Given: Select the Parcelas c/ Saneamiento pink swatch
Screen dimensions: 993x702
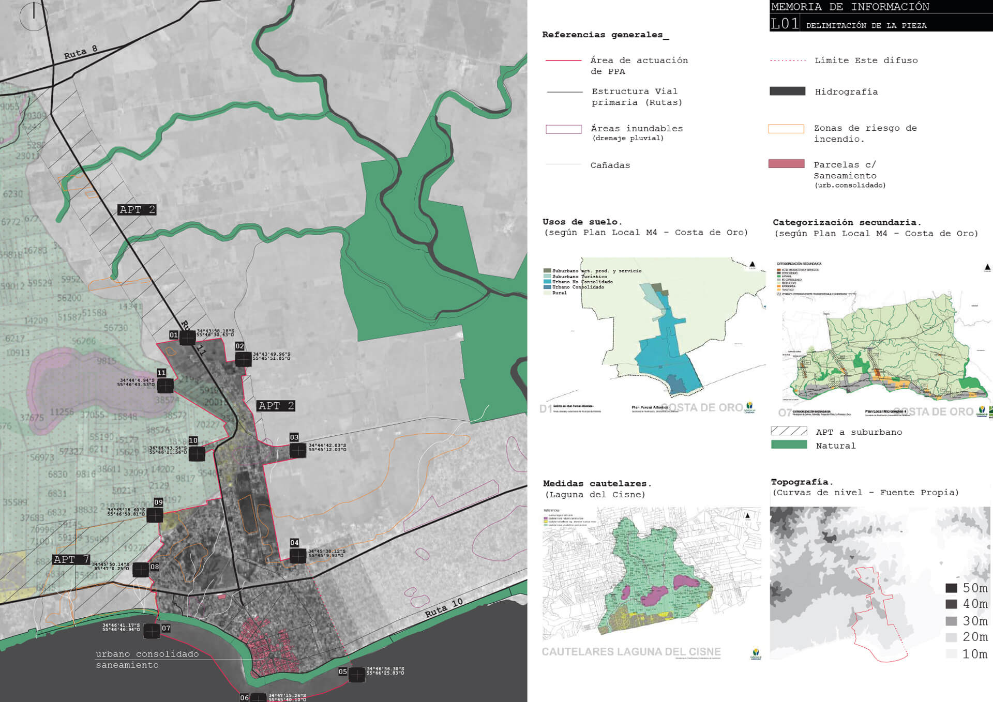Looking at the screenshot, I should click(786, 164).
